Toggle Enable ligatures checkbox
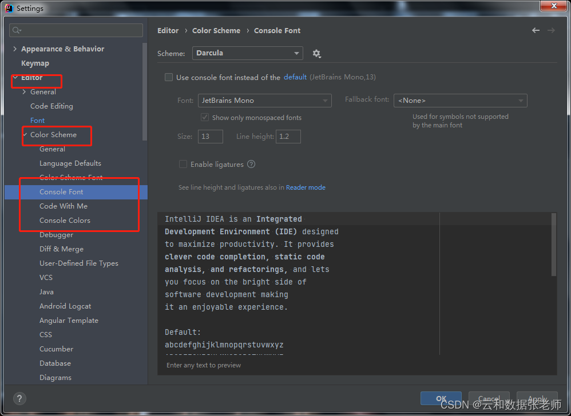Screen dimensions: 571x416 [183, 164]
